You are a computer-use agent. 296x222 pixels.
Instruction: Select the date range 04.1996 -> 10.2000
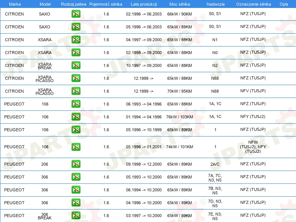pos(144,203)
